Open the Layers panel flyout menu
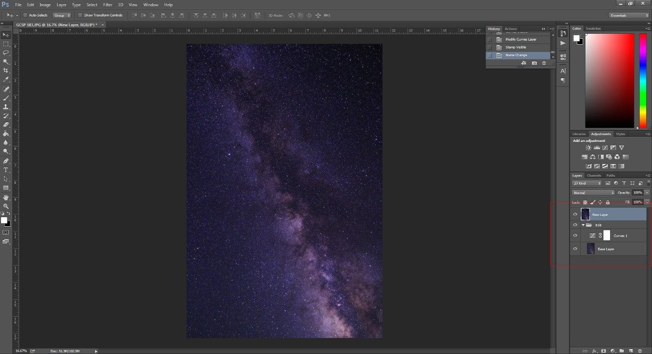Viewport: 652px width, 354px height. click(x=648, y=176)
